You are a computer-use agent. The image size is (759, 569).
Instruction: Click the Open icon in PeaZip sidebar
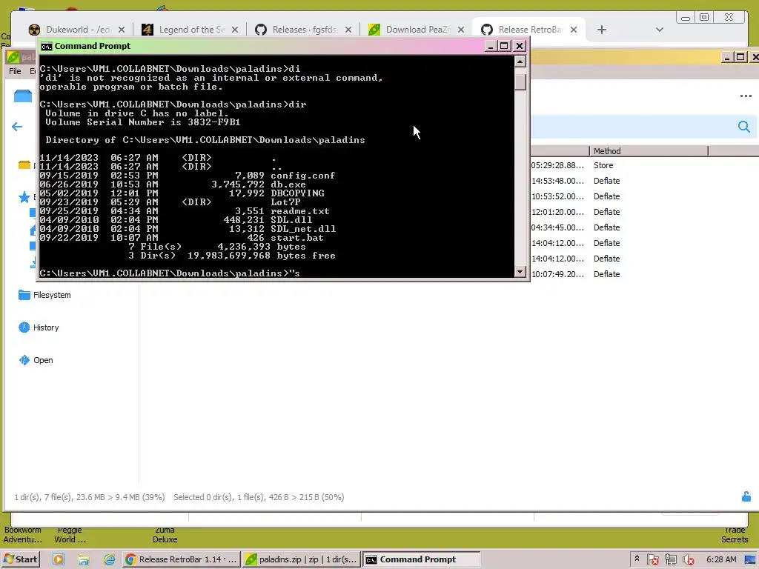coord(24,360)
